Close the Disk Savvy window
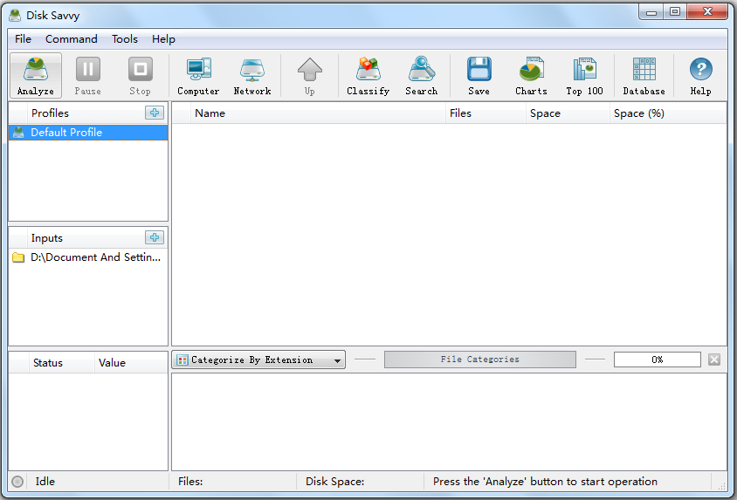This screenshot has height=500, width=737. pyautogui.click(x=707, y=12)
